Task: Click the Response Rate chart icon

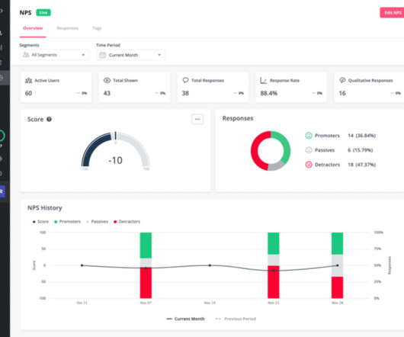Action: tap(263, 80)
